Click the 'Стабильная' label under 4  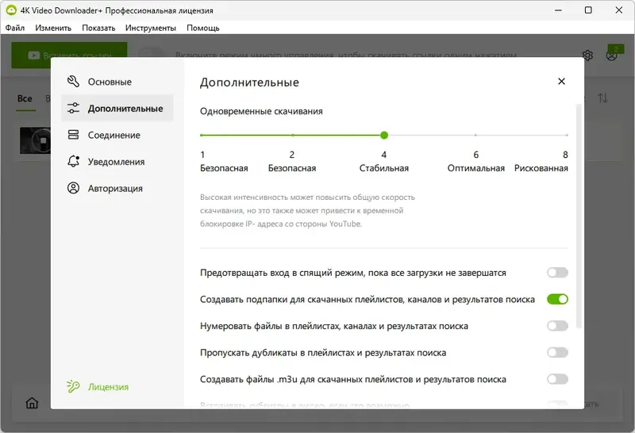[x=384, y=168]
